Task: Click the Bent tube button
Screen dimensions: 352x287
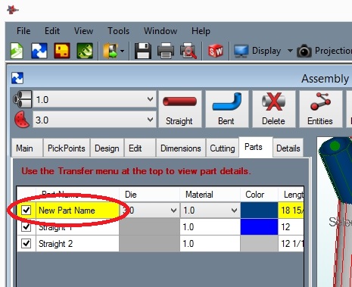Action: point(226,109)
